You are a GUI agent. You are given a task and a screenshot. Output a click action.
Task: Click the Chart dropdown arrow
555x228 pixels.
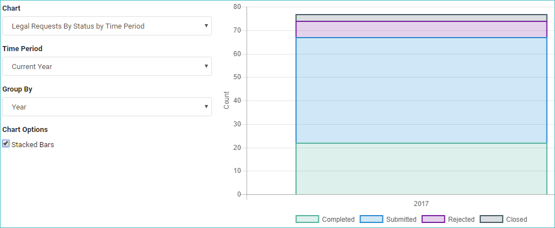pyautogui.click(x=206, y=26)
